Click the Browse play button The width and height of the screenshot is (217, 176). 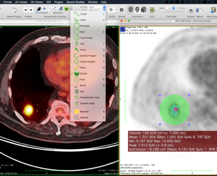(x=191, y=10)
